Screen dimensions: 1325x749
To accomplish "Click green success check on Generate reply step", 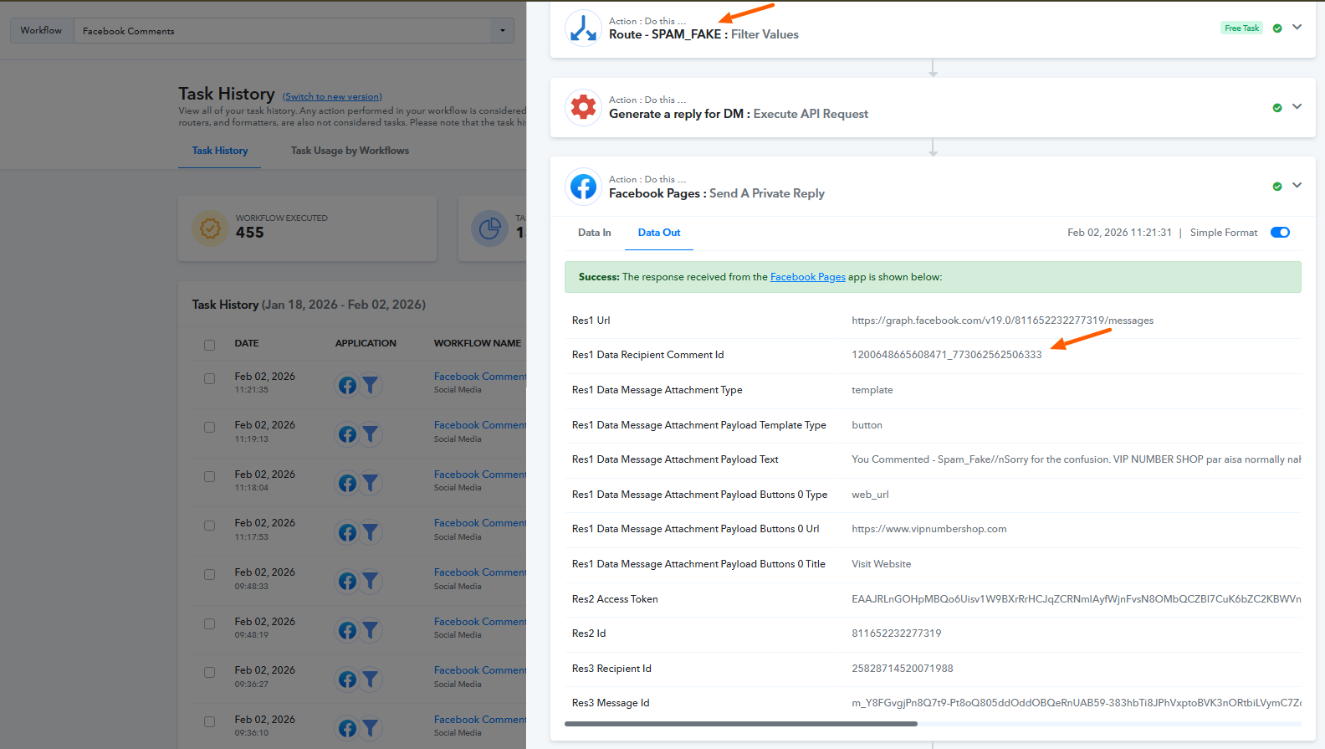I will click(x=1276, y=108).
